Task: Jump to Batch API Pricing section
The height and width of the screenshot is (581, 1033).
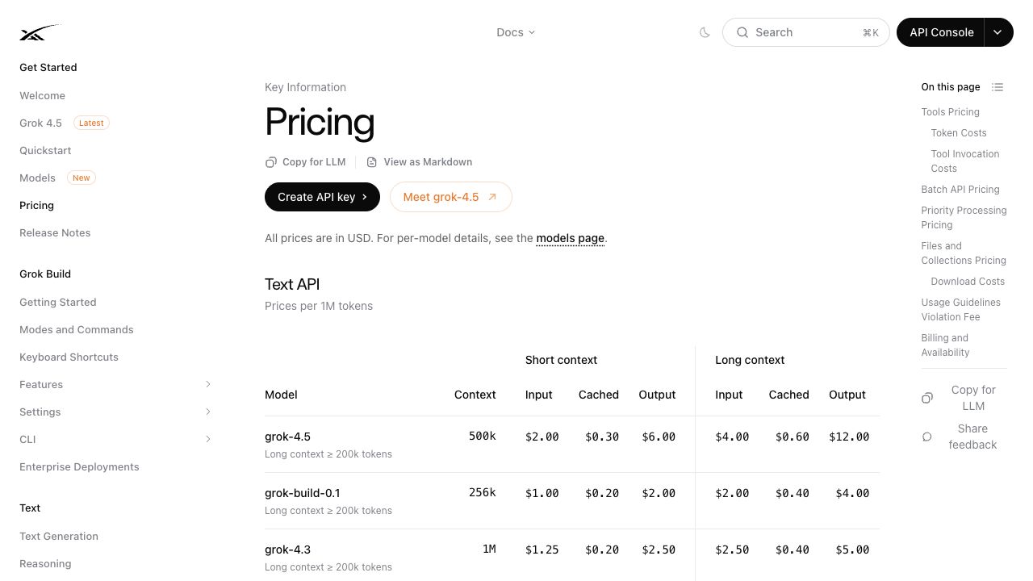Action: pyautogui.click(x=960, y=190)
